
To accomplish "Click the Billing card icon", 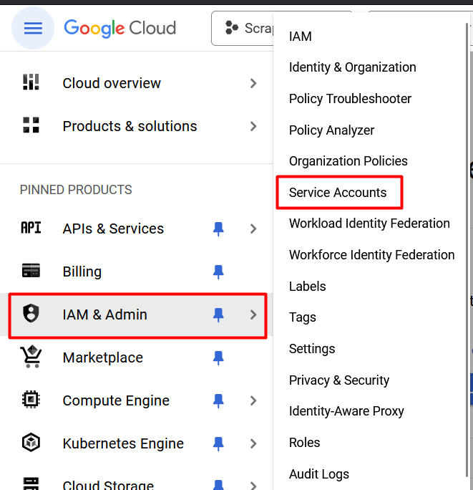I will [x=31, y=270].
